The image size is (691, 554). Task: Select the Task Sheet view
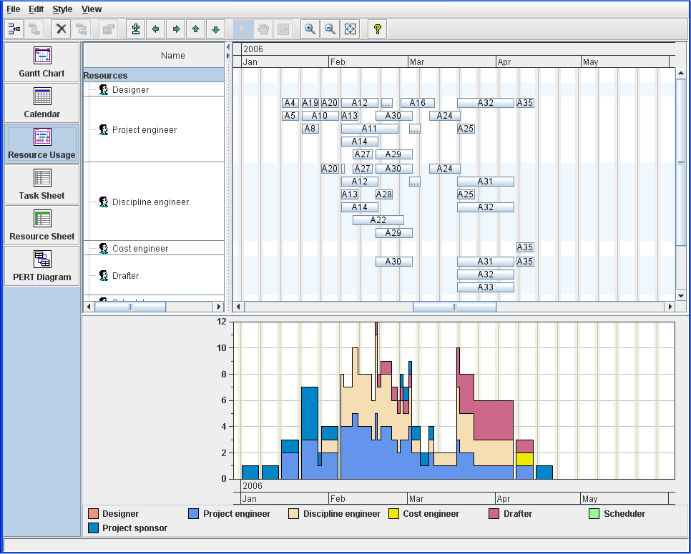(x=41, y=184)
